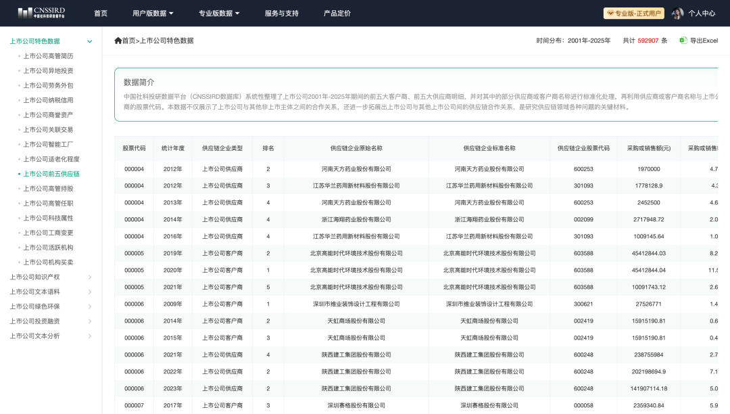The width and height of the screenshot is (730, 414).
Task: Select 上市公司异地投资 in sidebar
Action: click(48, 71)
